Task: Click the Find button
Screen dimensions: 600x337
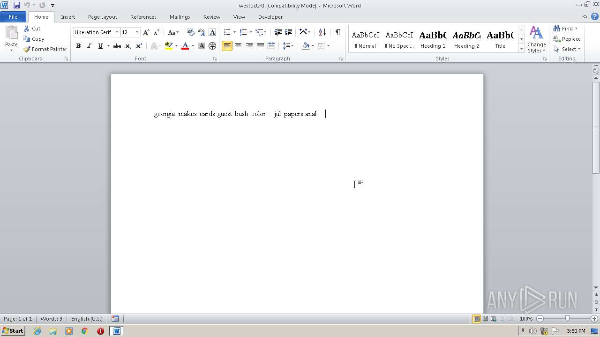Action: [x=562, y=29]
